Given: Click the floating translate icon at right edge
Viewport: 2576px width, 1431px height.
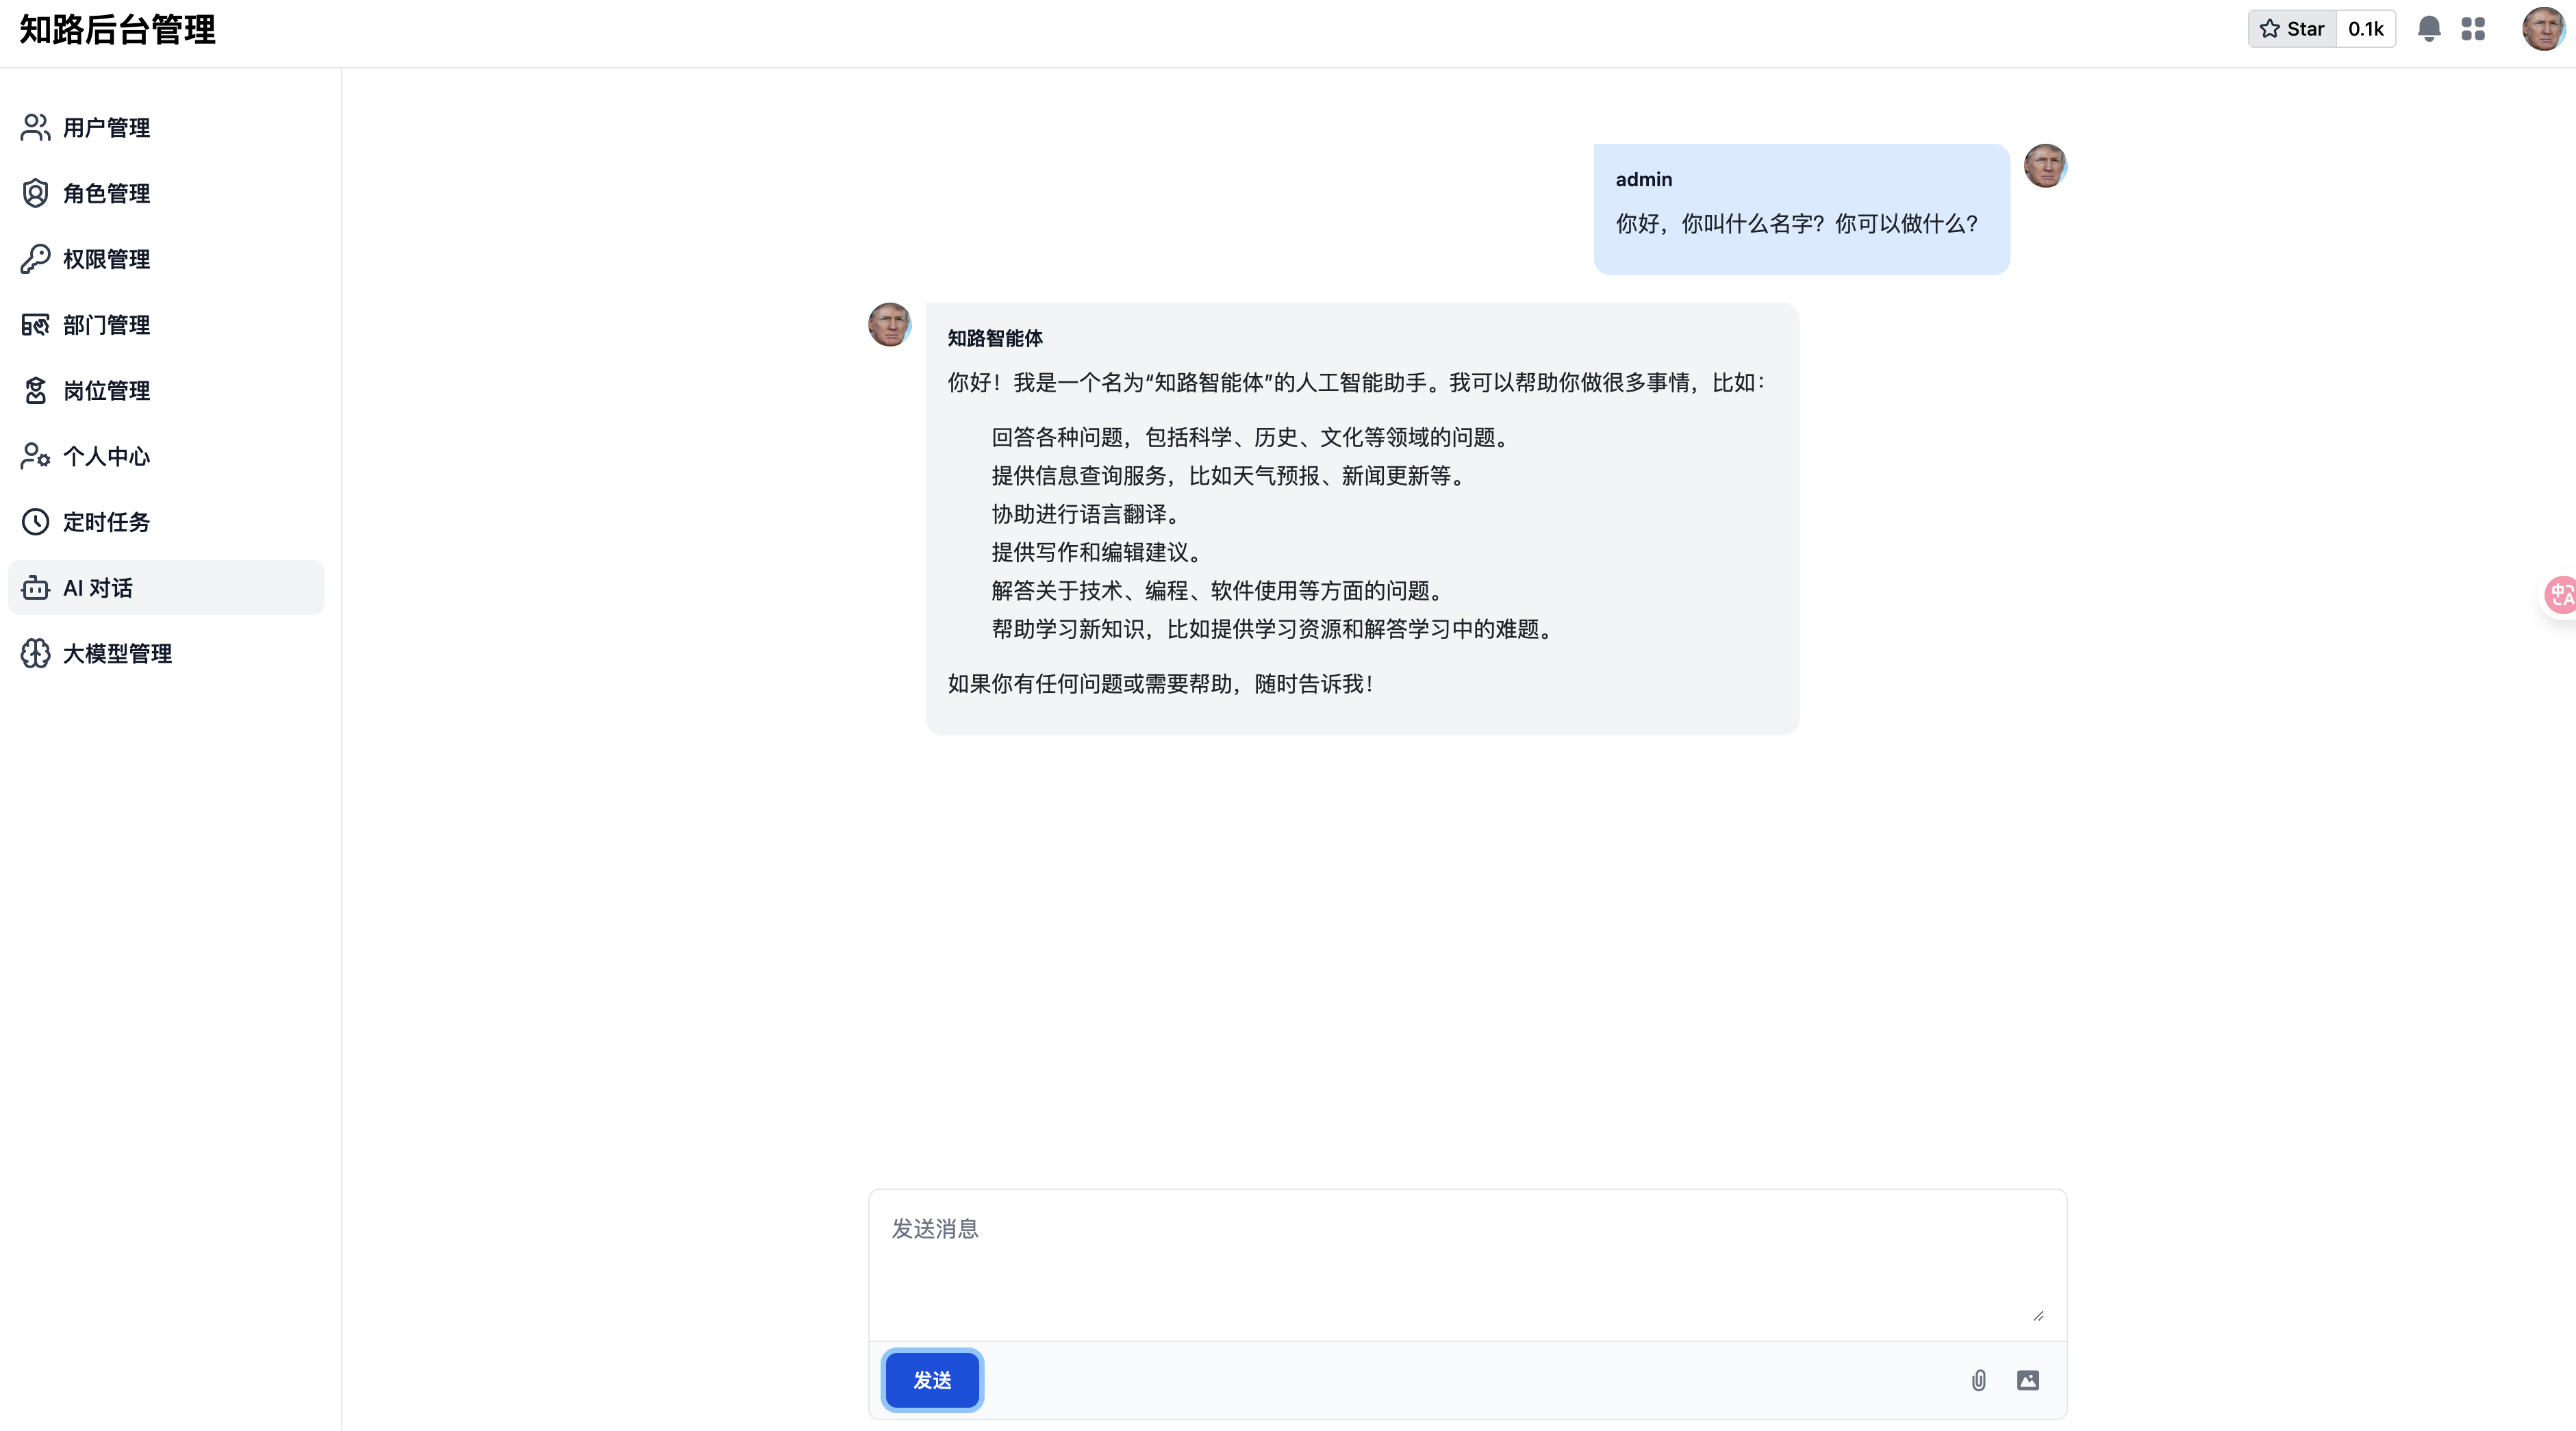Looking at the screenshot, I should click(x=2560, y=595).
